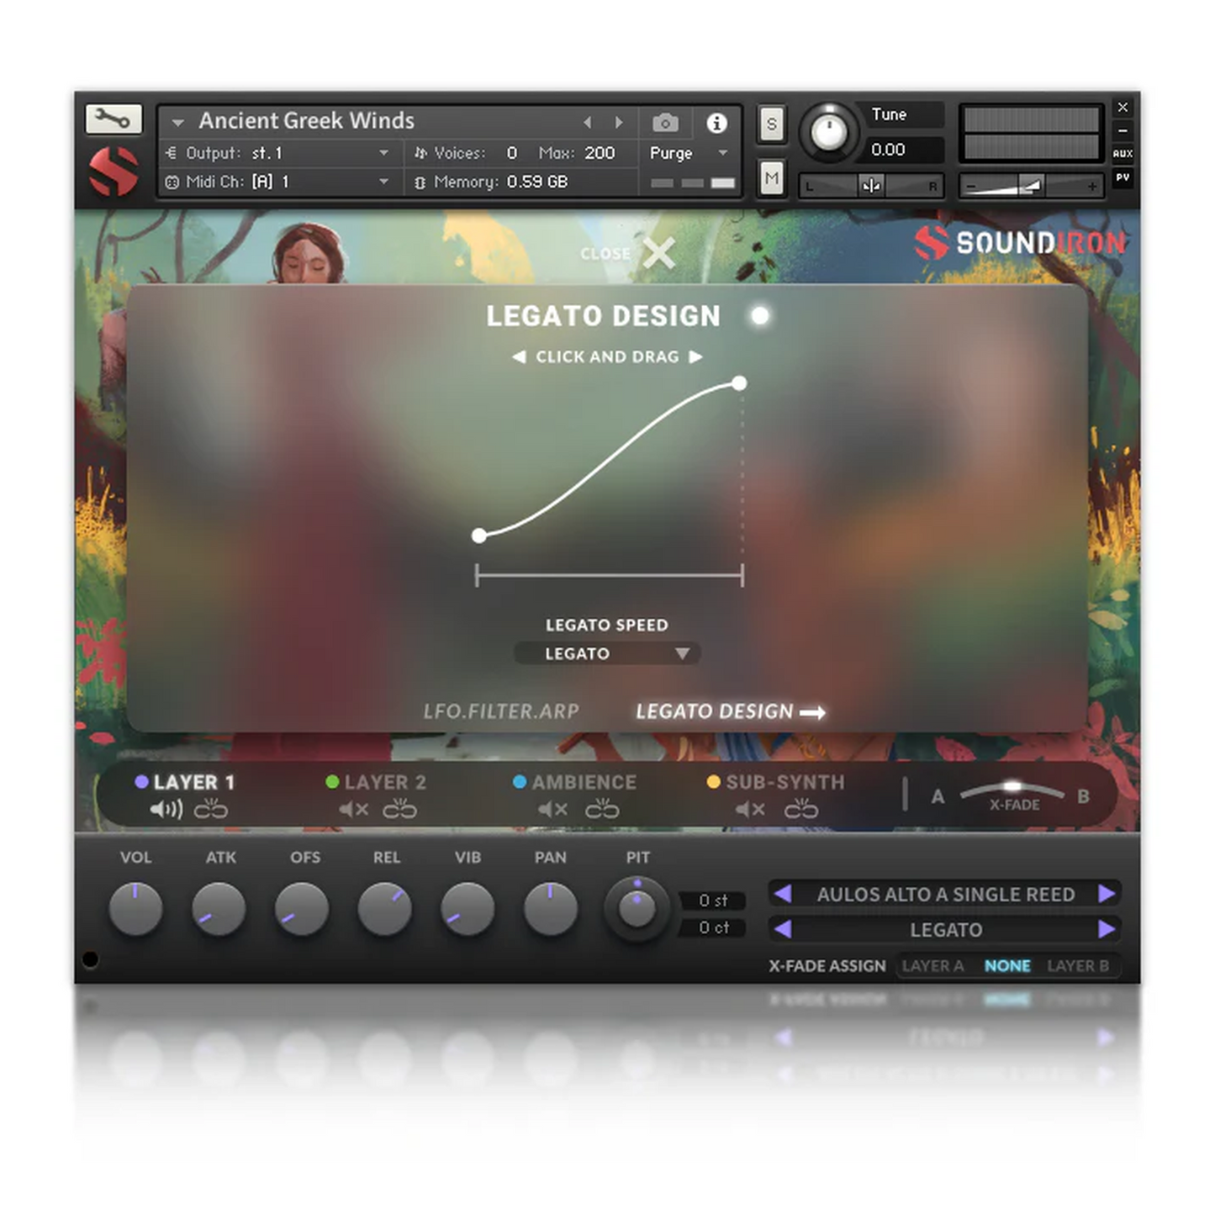
Task: Open the instrument info icon
Action: click(x=716, y=124)
